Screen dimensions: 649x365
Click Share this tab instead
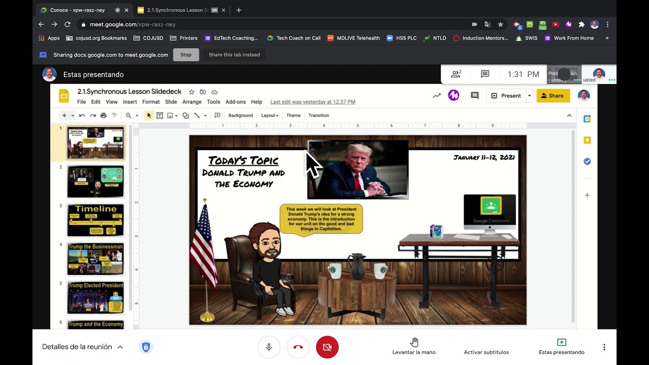[234, 55]
